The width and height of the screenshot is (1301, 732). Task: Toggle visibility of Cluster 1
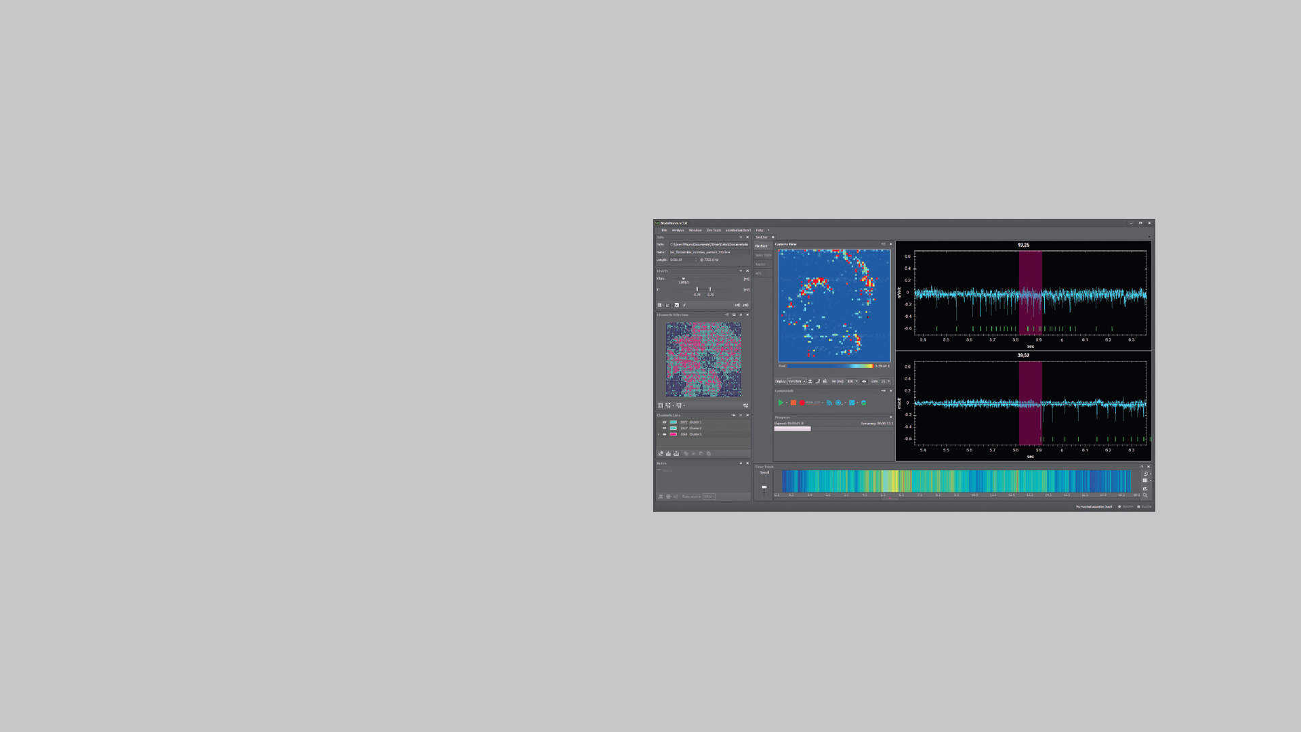pos(664,422)
